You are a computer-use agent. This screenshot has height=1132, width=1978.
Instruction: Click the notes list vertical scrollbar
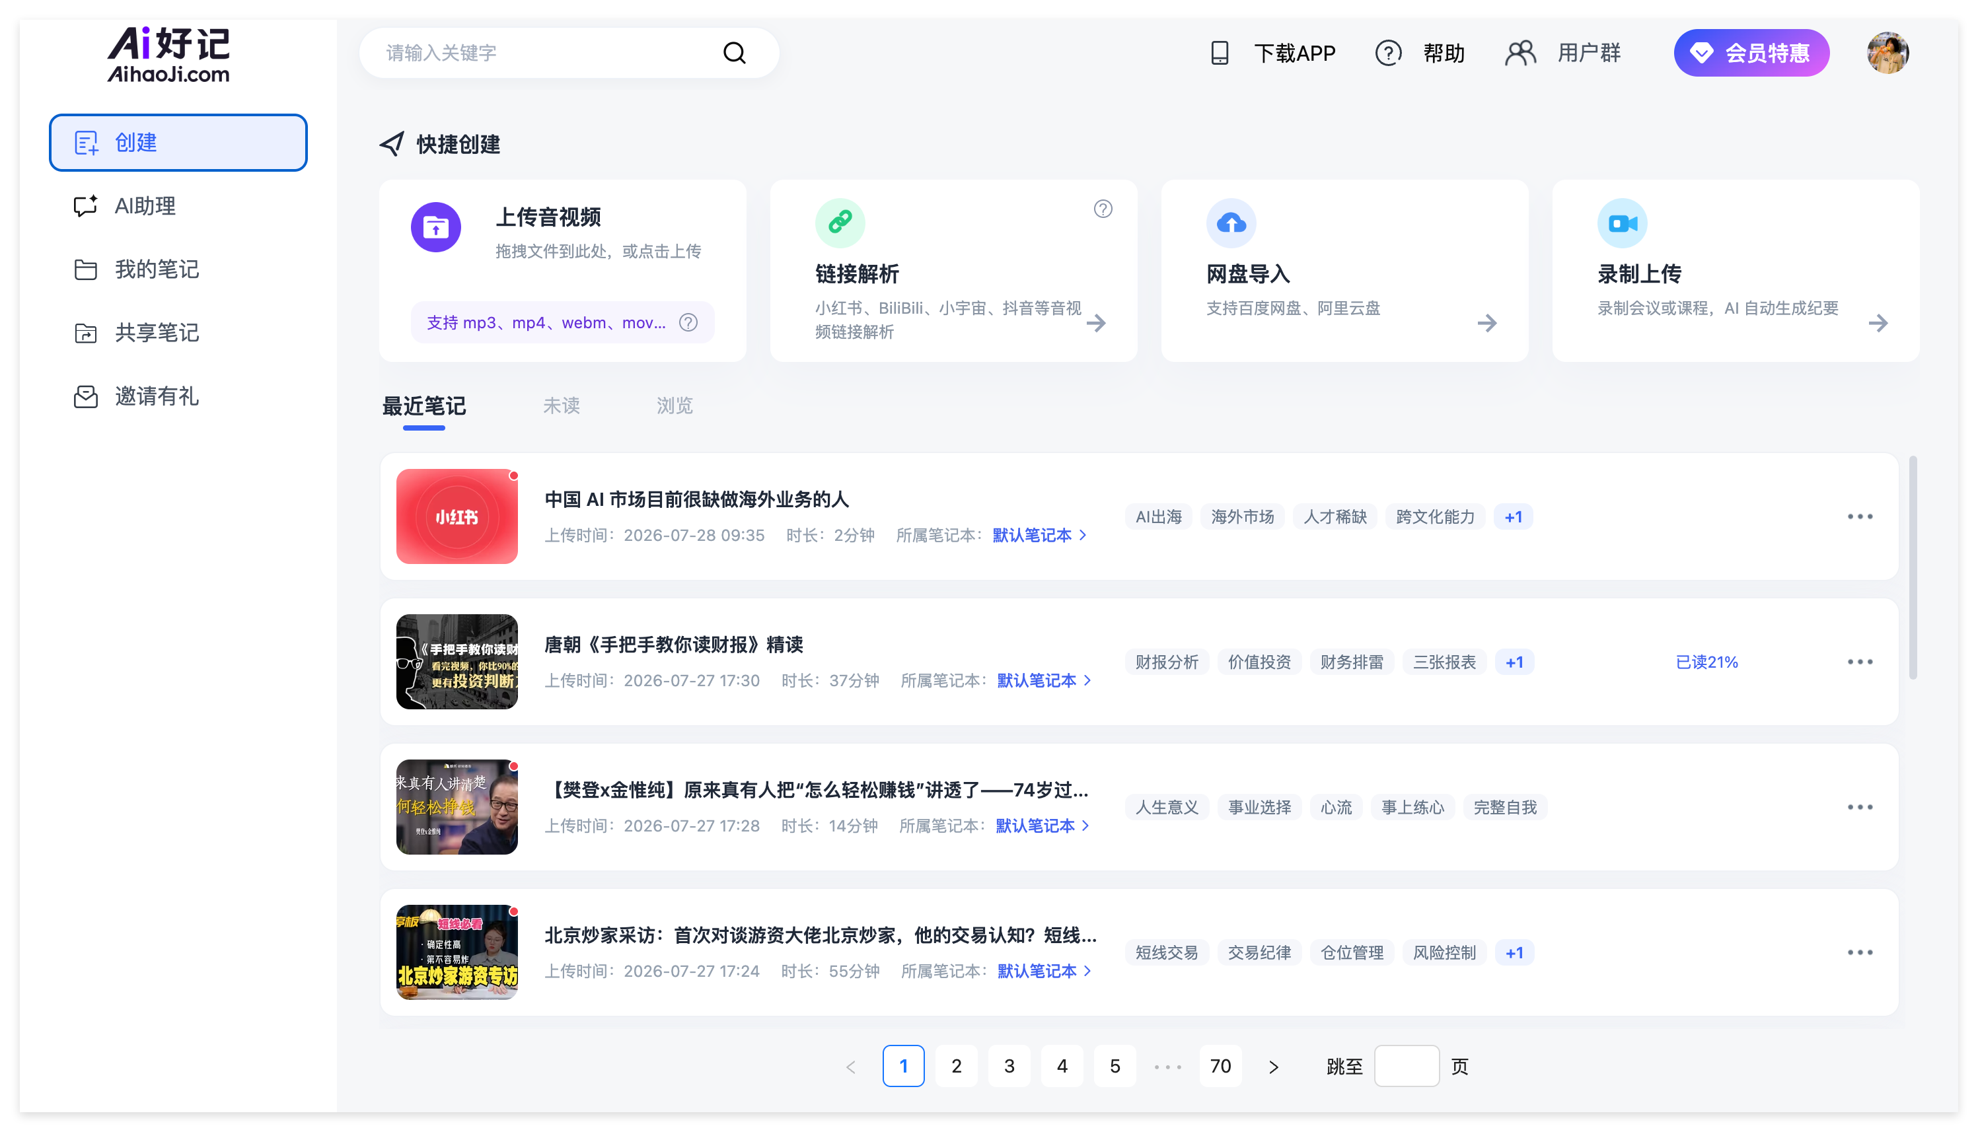[1913, 567]
